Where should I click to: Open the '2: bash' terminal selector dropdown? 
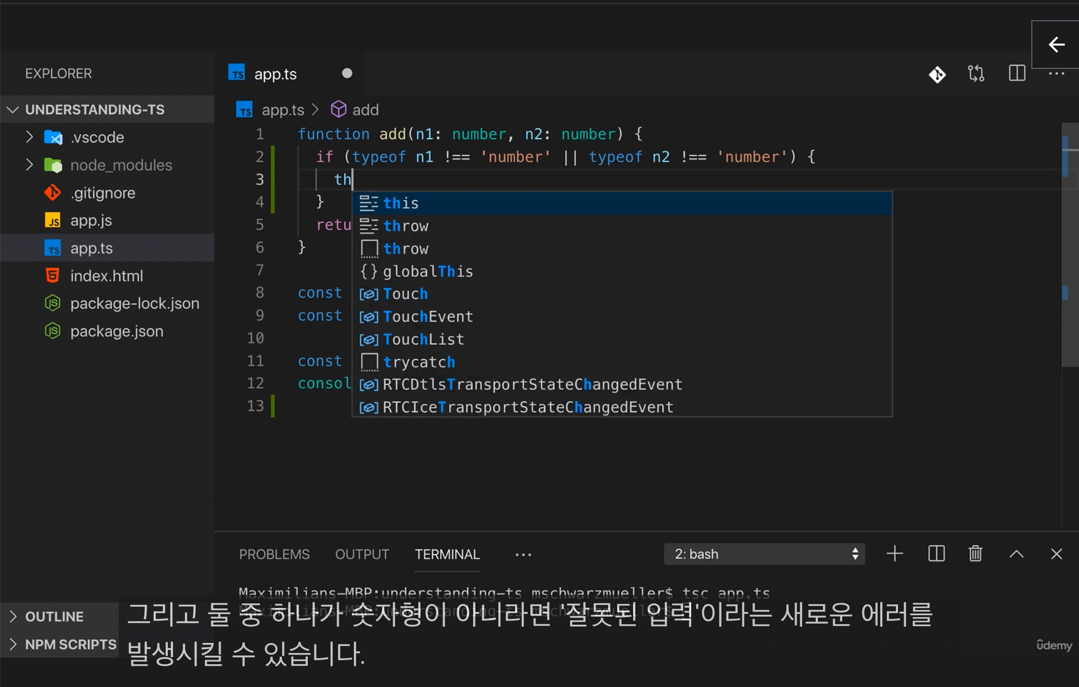tap(764, 554)
